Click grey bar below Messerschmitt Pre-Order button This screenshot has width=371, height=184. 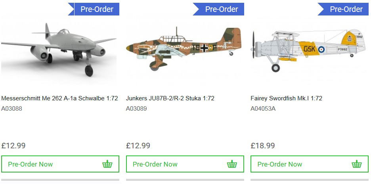(60, 180)
